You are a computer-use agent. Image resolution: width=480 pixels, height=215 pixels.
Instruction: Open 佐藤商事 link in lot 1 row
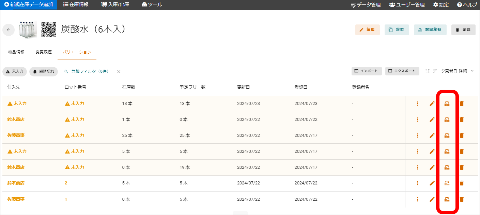(x=16, y=199)
